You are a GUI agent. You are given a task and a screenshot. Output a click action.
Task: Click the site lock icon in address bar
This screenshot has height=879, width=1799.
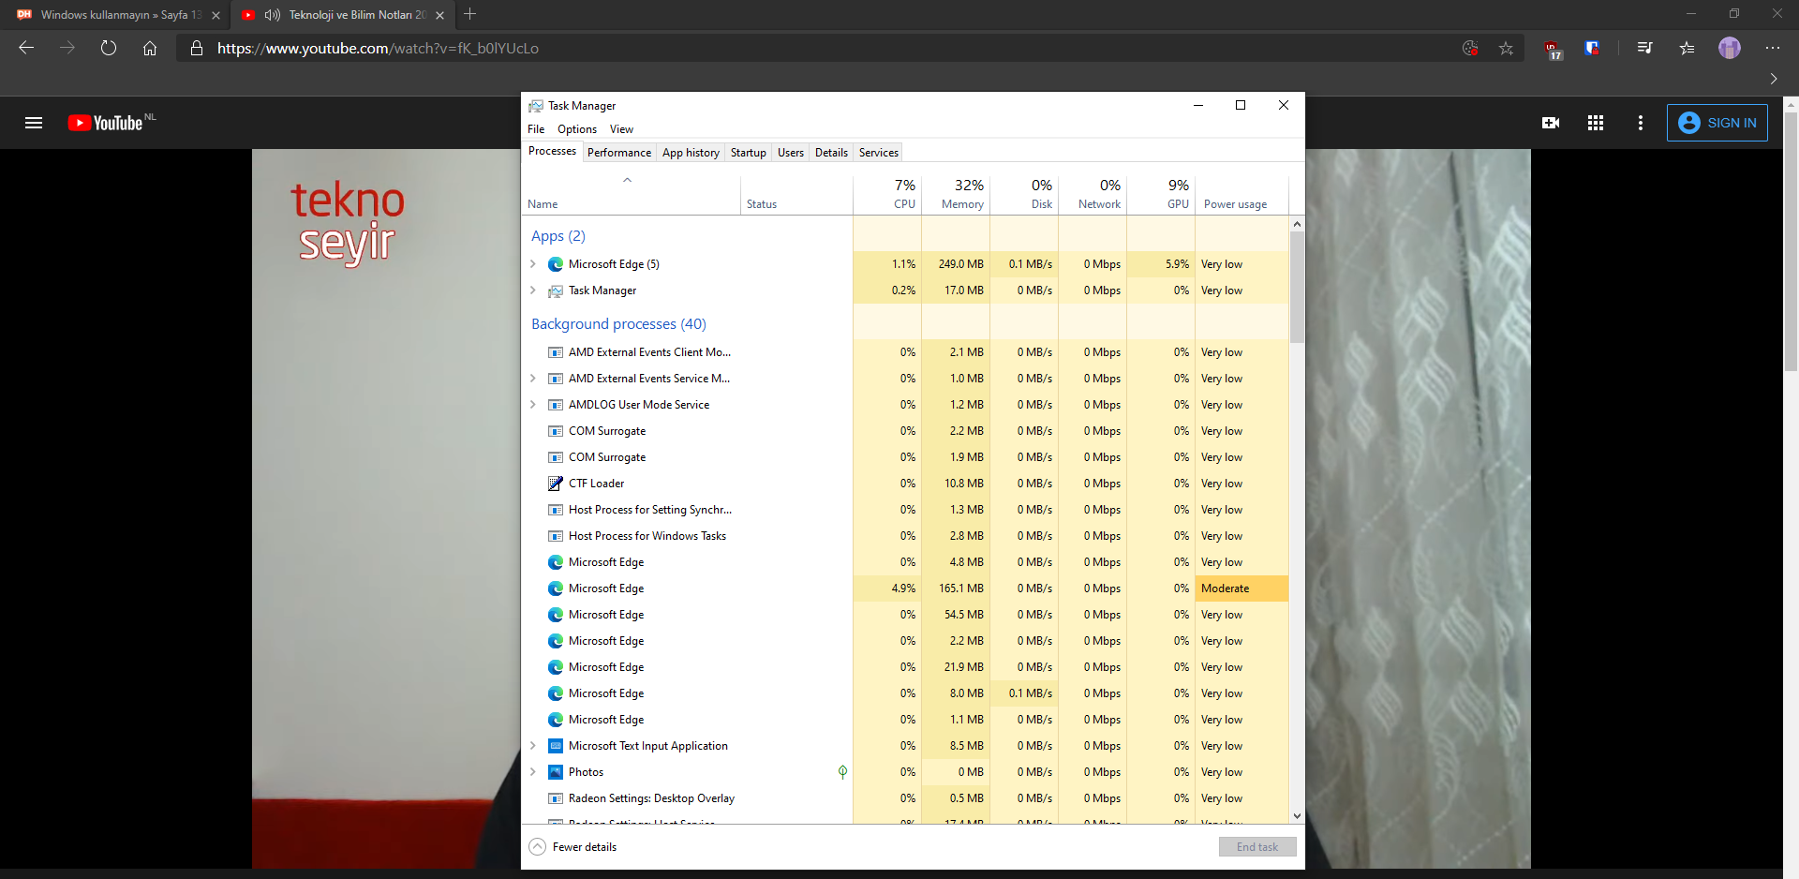197,48
